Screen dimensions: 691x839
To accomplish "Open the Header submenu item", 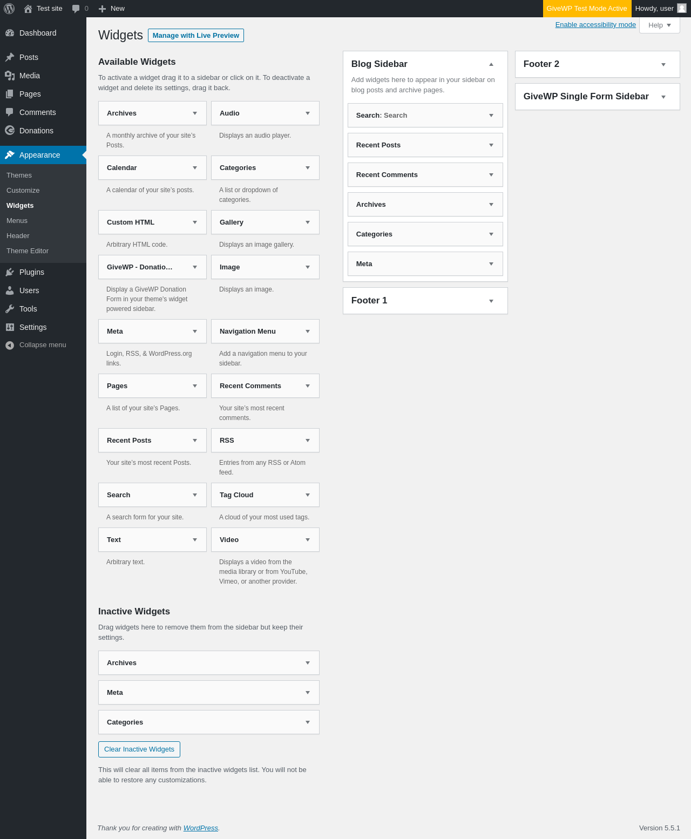I will pos(43,236).
